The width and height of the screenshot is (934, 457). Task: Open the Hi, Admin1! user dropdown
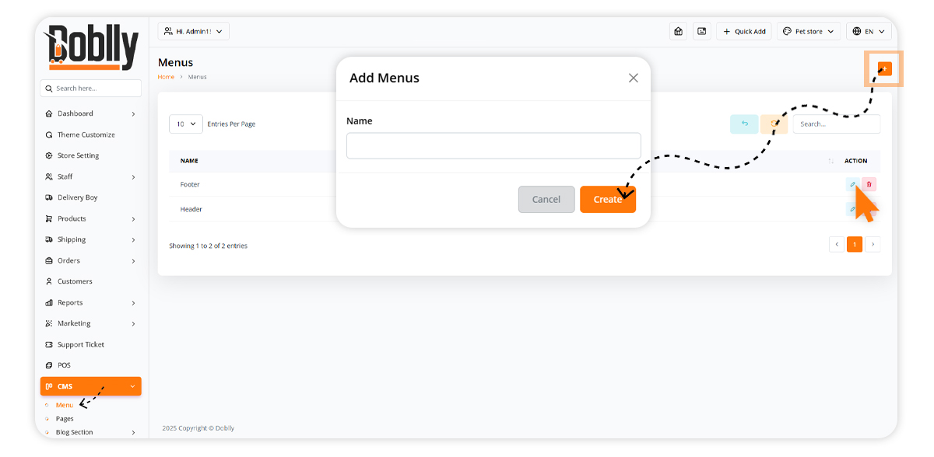(193, 31)
